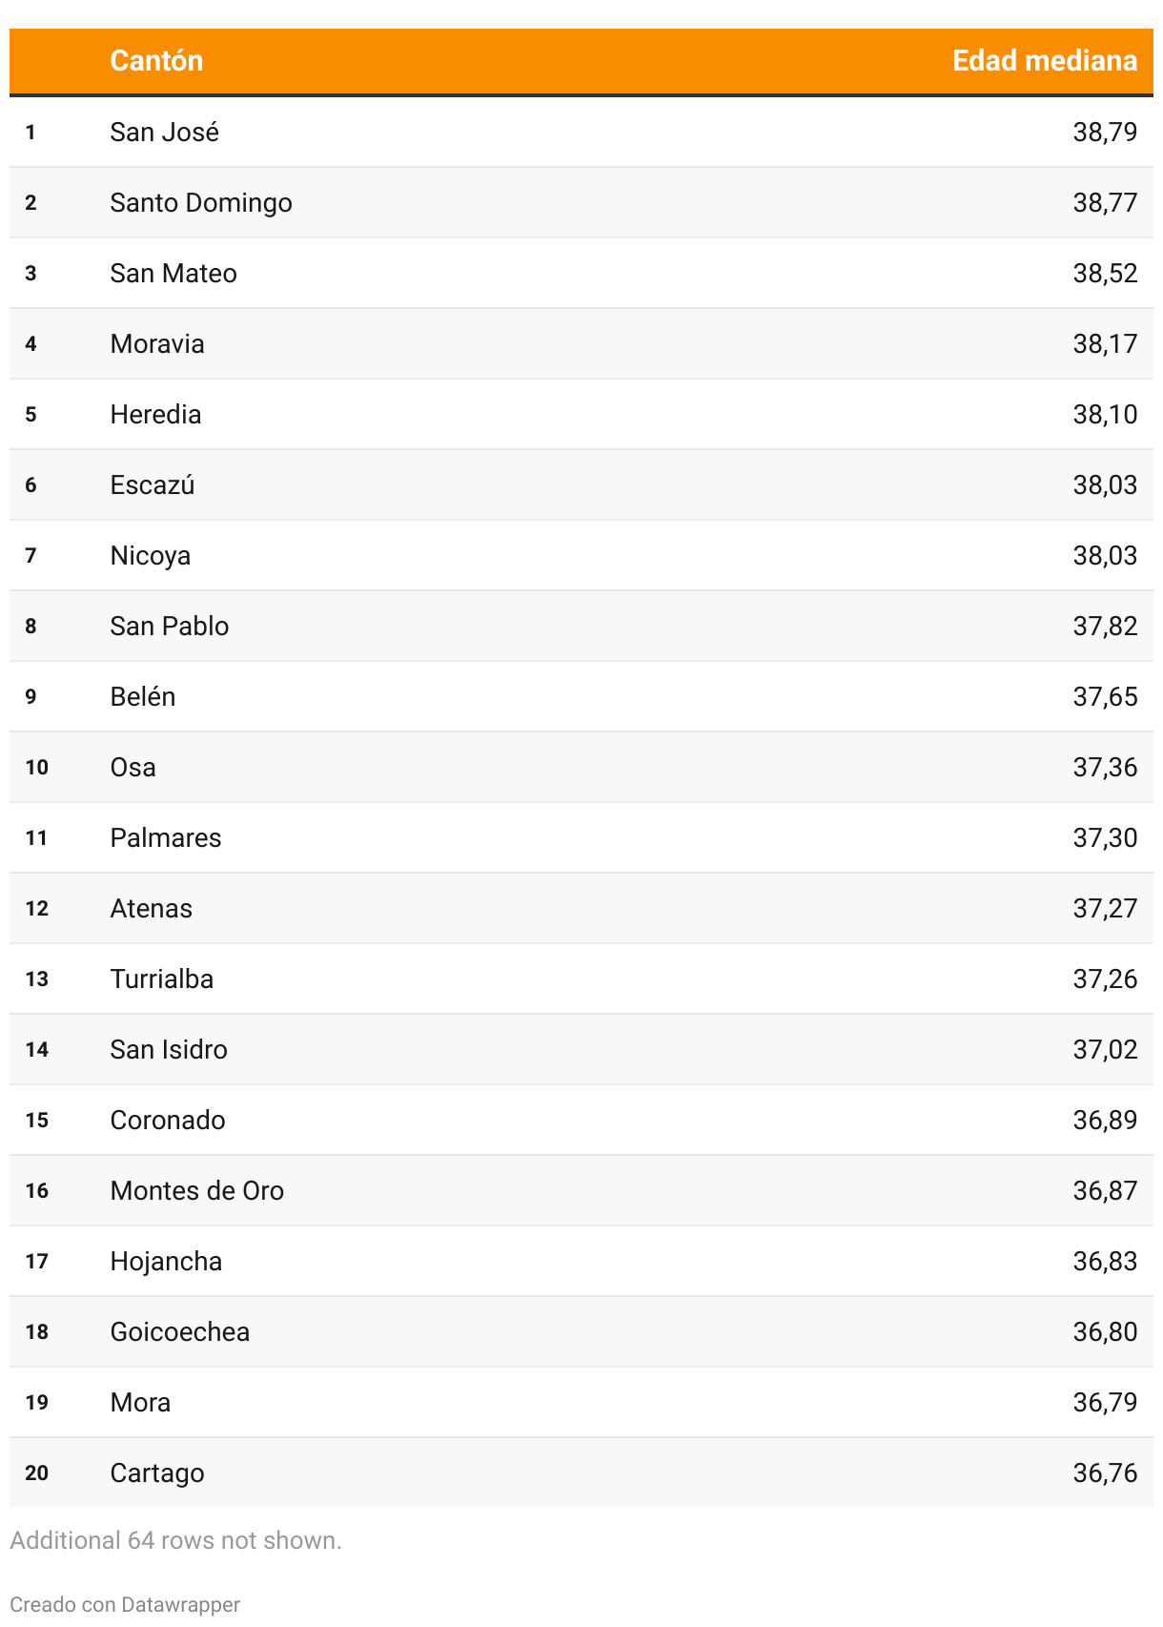The width and height of the screenshot is (1163, 1627).
Task: Select the San José row
Action: point(581,132)
